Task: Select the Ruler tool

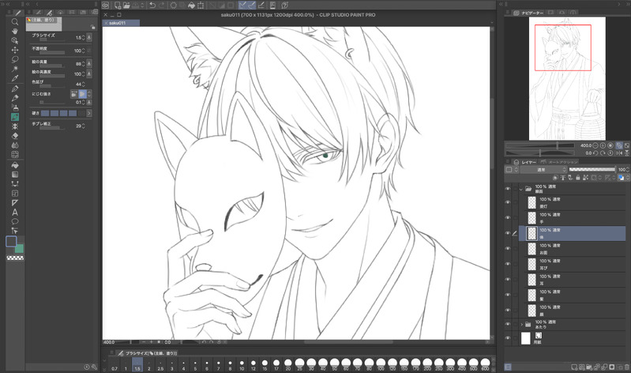Action: (15, 202)
